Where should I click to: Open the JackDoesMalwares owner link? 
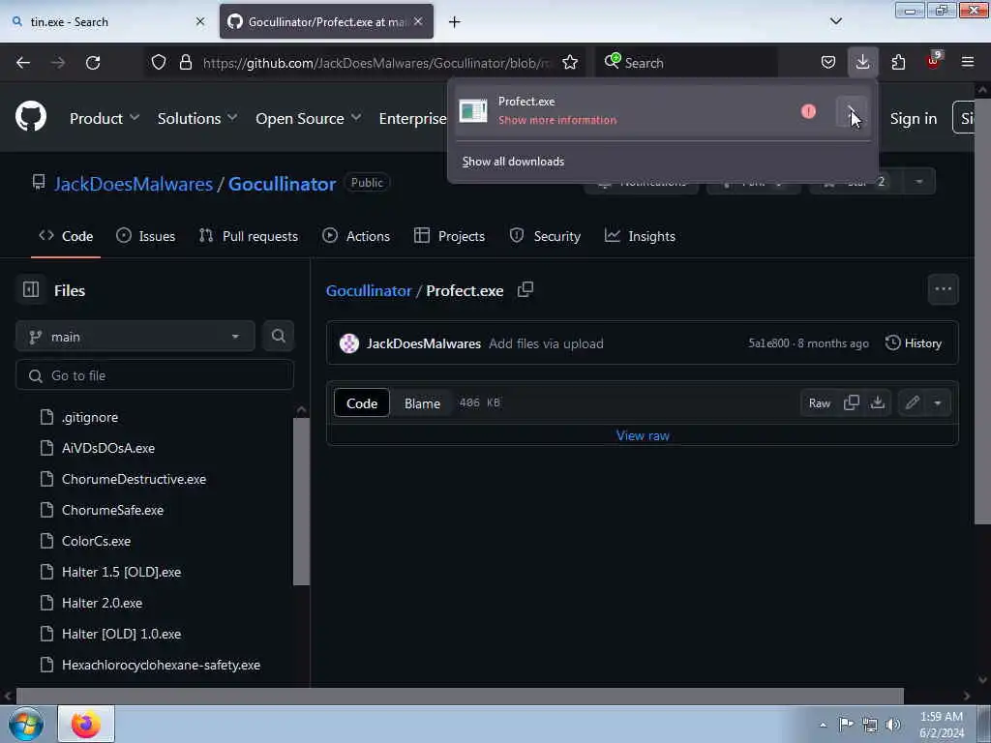[134, 184]
